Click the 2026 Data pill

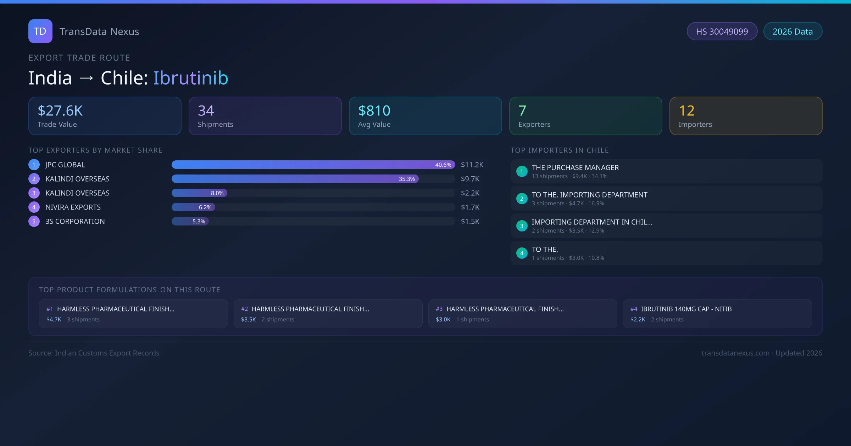(792, 32)
